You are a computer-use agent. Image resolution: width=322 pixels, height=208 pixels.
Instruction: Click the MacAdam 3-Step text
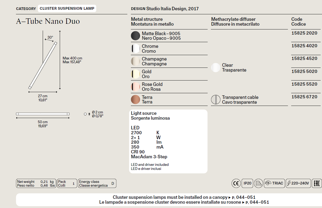point(149,157)
